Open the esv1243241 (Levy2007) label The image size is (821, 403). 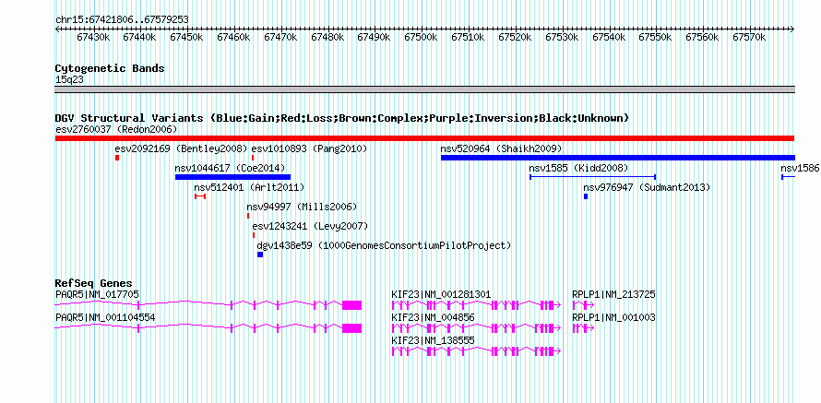(310, 226)
